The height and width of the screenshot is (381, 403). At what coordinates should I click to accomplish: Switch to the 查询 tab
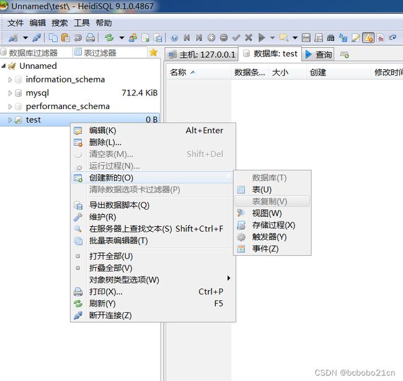pos(318,55)
